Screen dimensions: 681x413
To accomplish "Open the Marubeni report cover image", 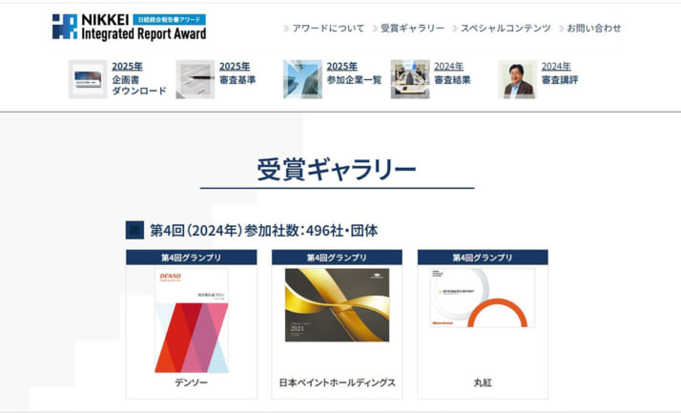I will 483,298.
